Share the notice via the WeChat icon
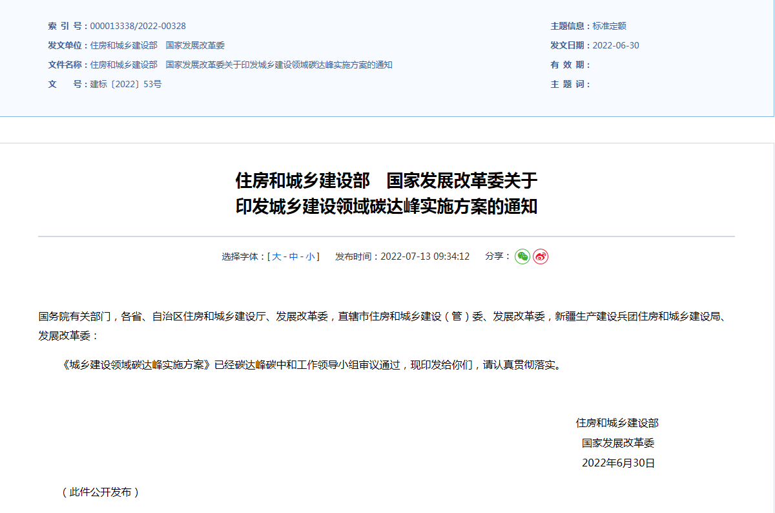The width and height of the screenshot is (775, 513). [522, 256]
